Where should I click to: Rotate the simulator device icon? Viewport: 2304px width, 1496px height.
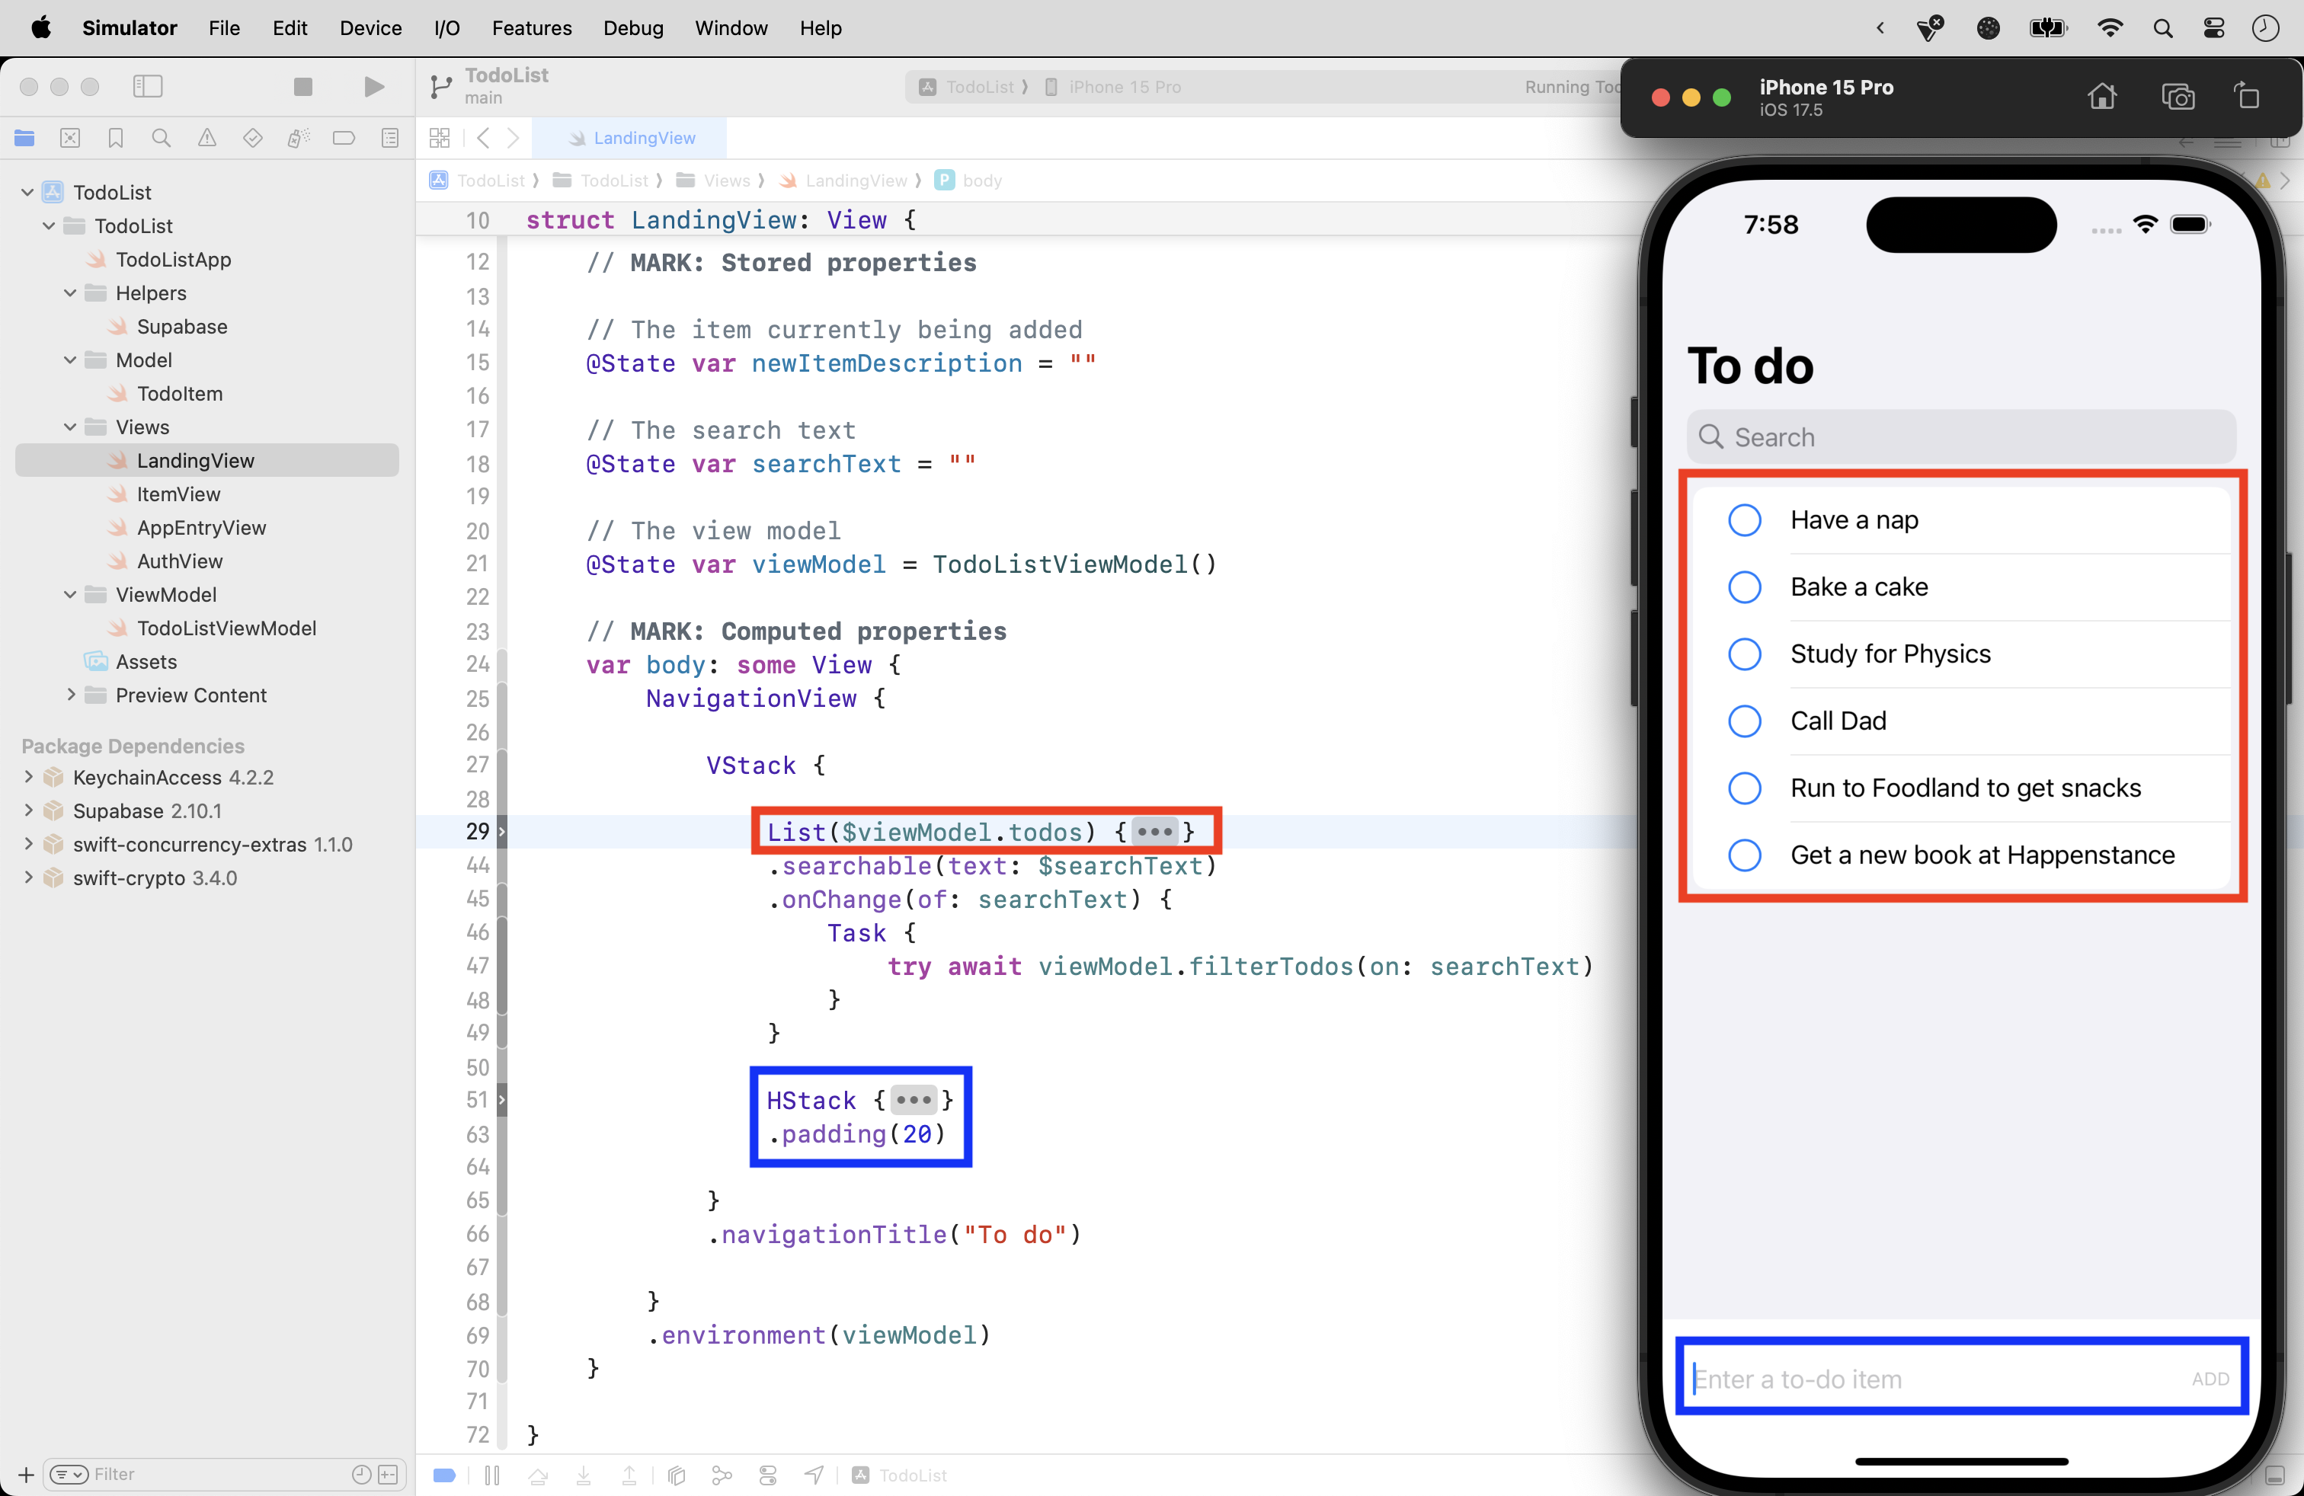2247,97
